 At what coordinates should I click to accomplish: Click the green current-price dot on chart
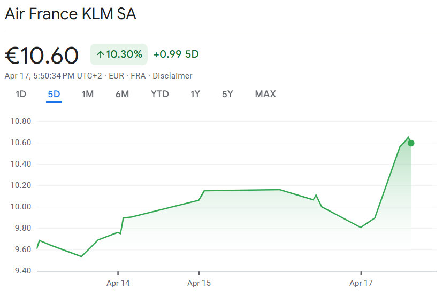pos(411,143)
